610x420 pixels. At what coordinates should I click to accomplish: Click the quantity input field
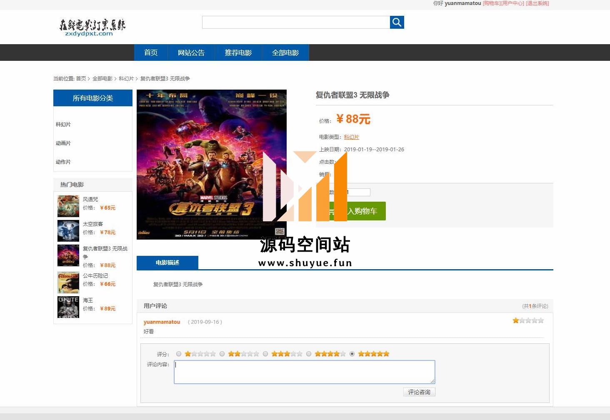pos(357,192)
